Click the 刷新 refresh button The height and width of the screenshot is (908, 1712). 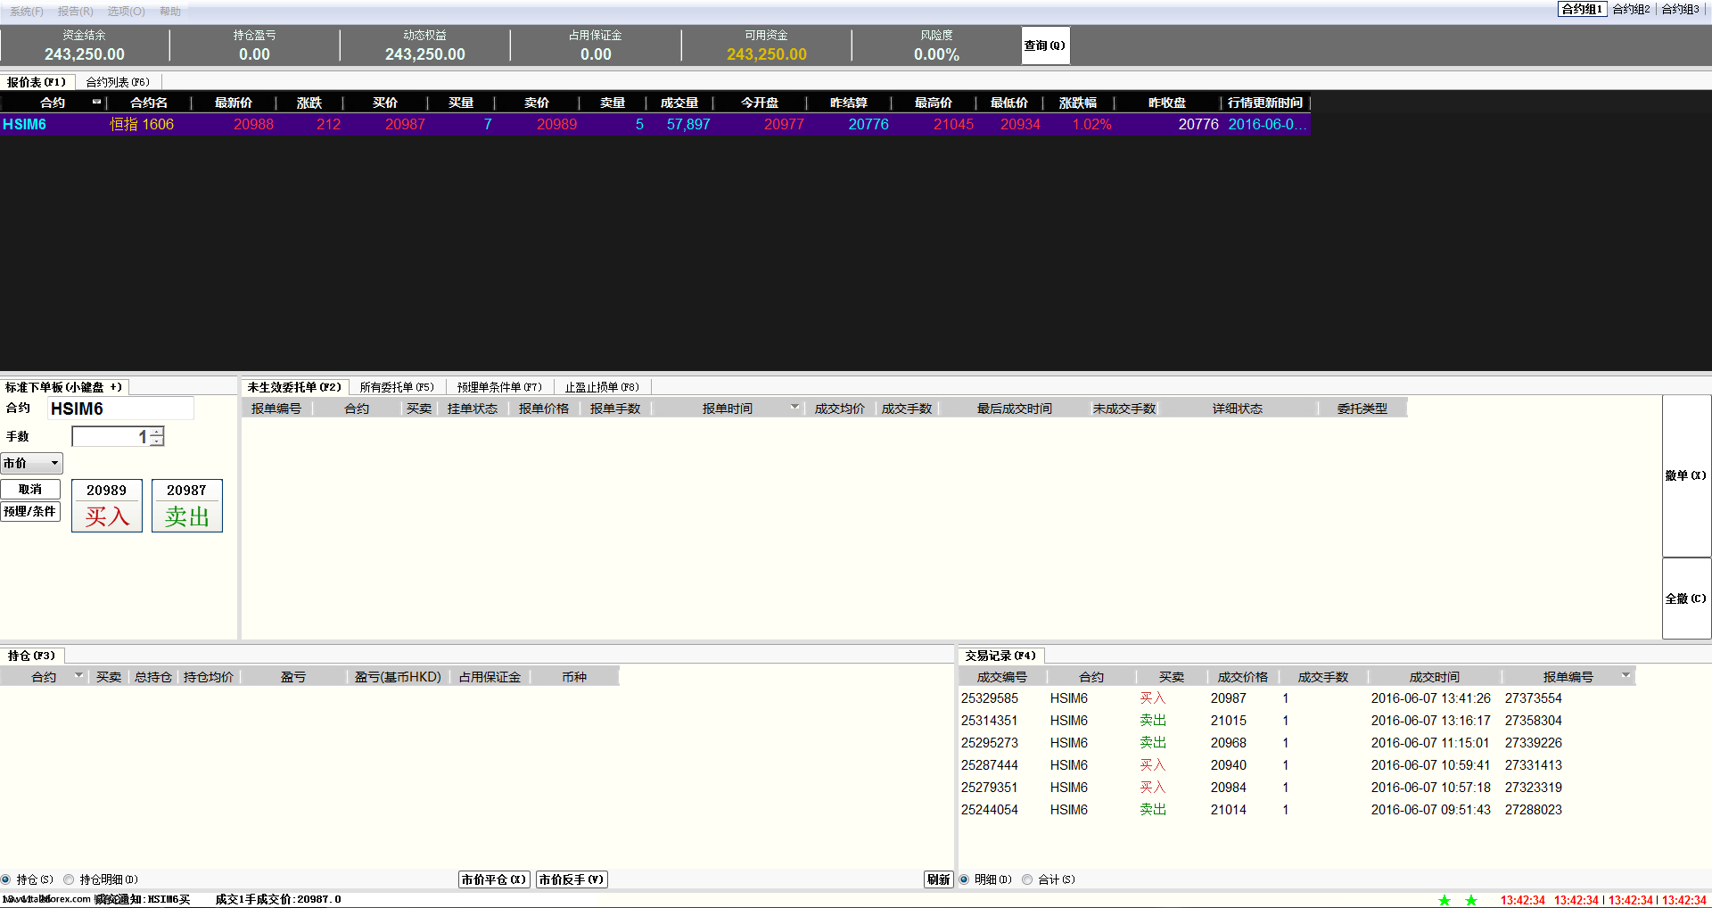point(938,879)
